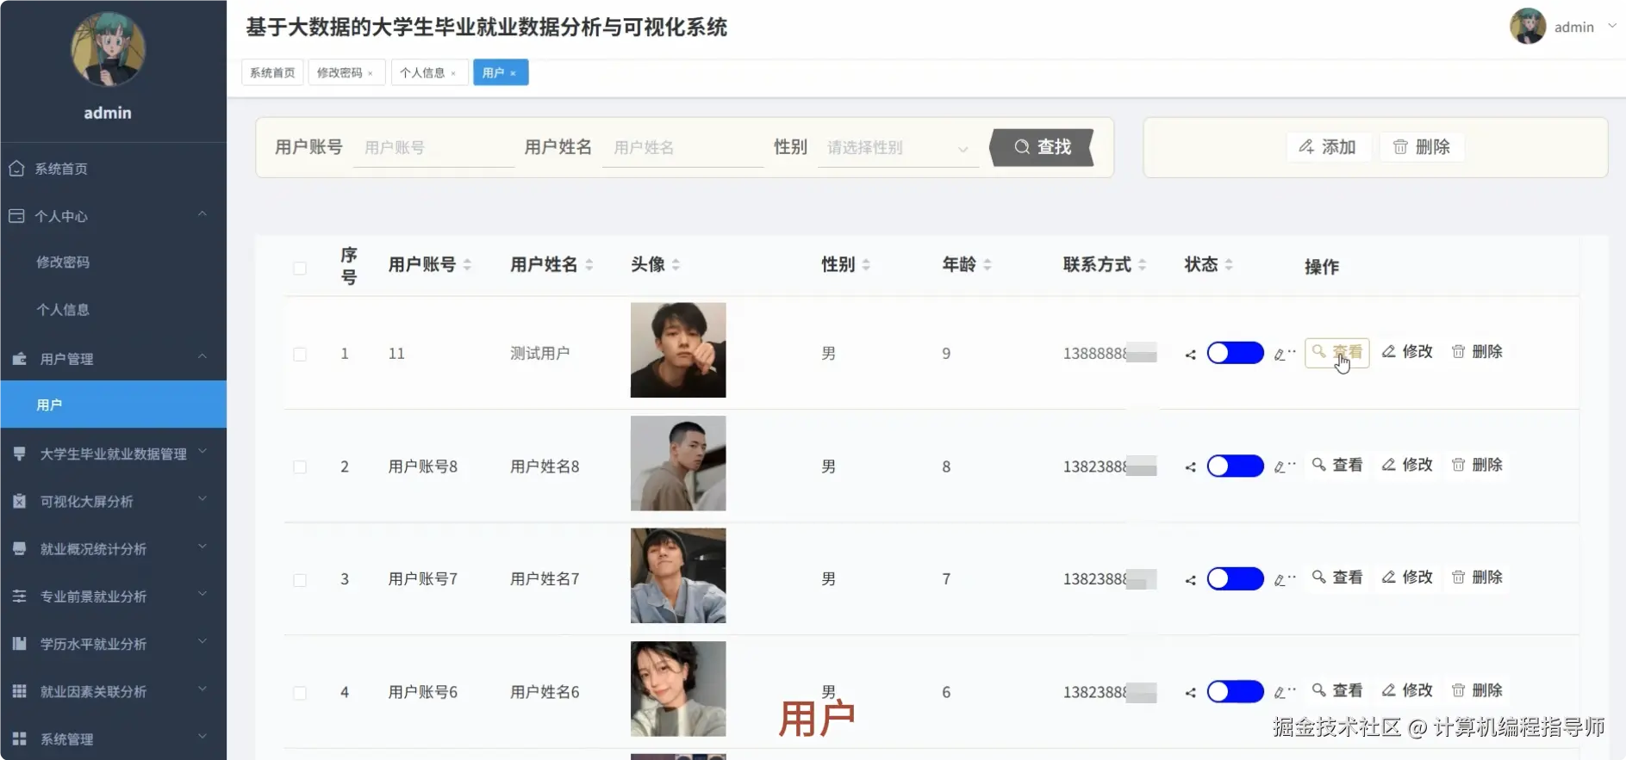Click the 个人中心 sidebar icon
The height and width of the screenshot is (760, 1626).
16,216
